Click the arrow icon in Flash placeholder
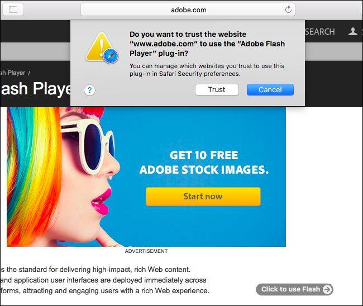363x306 pixels. tap(327, 289)
